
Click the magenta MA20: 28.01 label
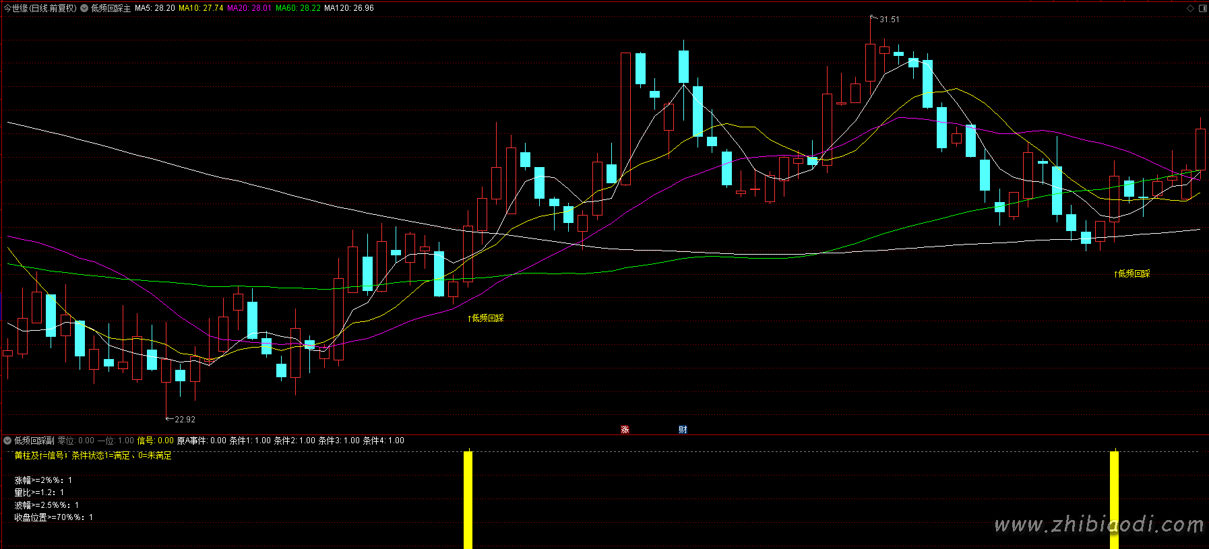(x=249, y=8)
